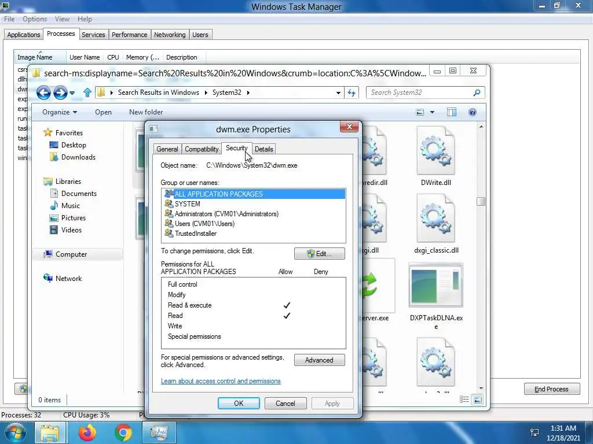593x444 pixels.
Task: Toggle the preview pane icon
Action: point(452,112)
